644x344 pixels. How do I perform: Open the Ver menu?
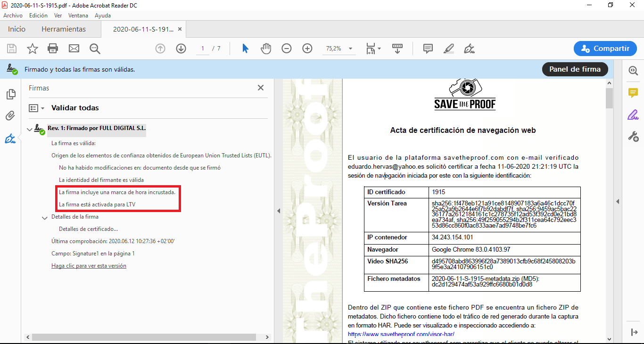point(58,16)
